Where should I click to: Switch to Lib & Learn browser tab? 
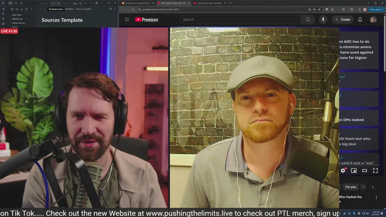137,3
